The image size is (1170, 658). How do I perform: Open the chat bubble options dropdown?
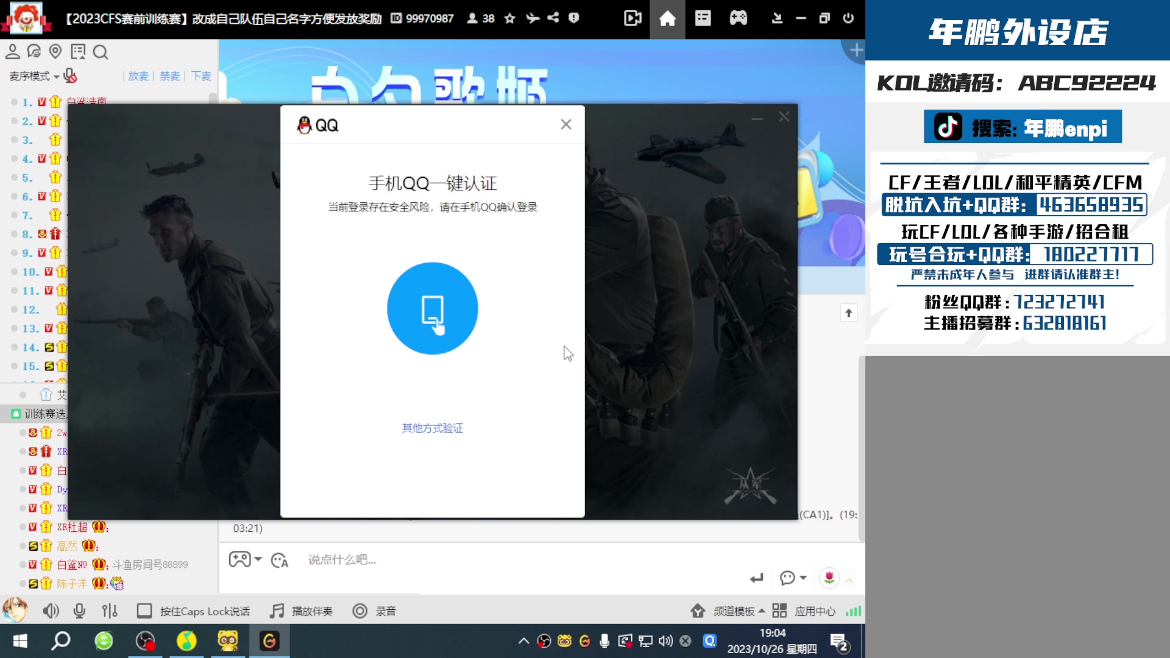click(793, 578)
